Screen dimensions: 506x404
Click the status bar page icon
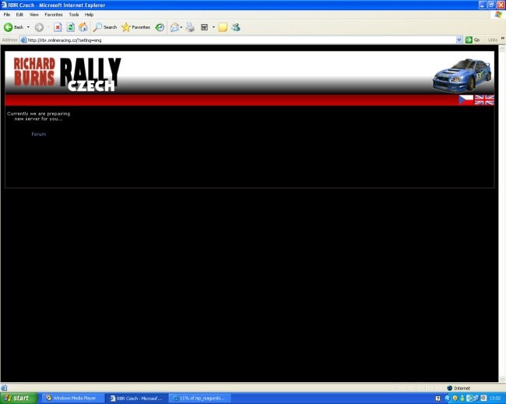point(4,388)
